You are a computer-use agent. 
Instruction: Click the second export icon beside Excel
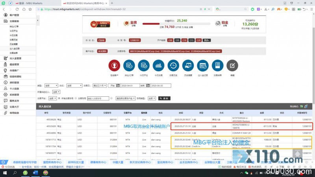pyautogui.click(x=306, y=106)
